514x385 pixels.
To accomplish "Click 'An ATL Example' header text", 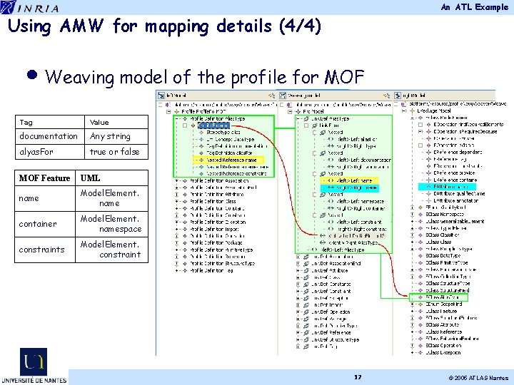I will [475, 7].
